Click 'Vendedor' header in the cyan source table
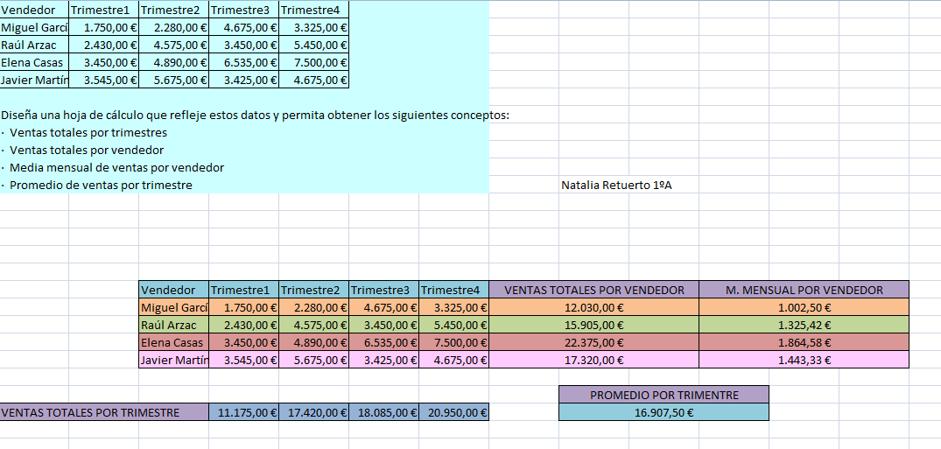This screenshot has height=449, width=941. (34, 10)
